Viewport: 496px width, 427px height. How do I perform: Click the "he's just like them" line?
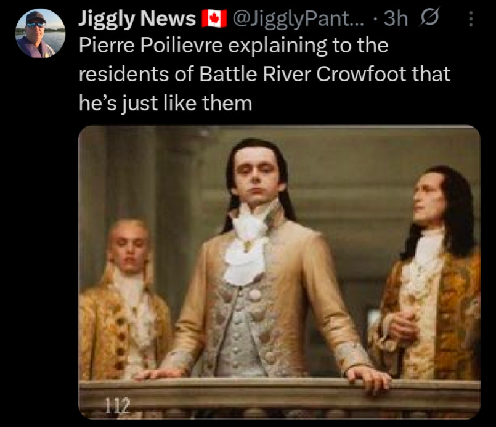[165, 104]
